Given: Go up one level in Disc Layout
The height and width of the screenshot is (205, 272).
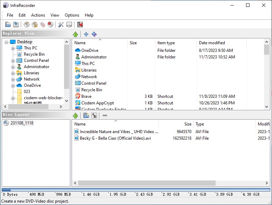Looking at the screenshot, I should [x=75, y=115].
